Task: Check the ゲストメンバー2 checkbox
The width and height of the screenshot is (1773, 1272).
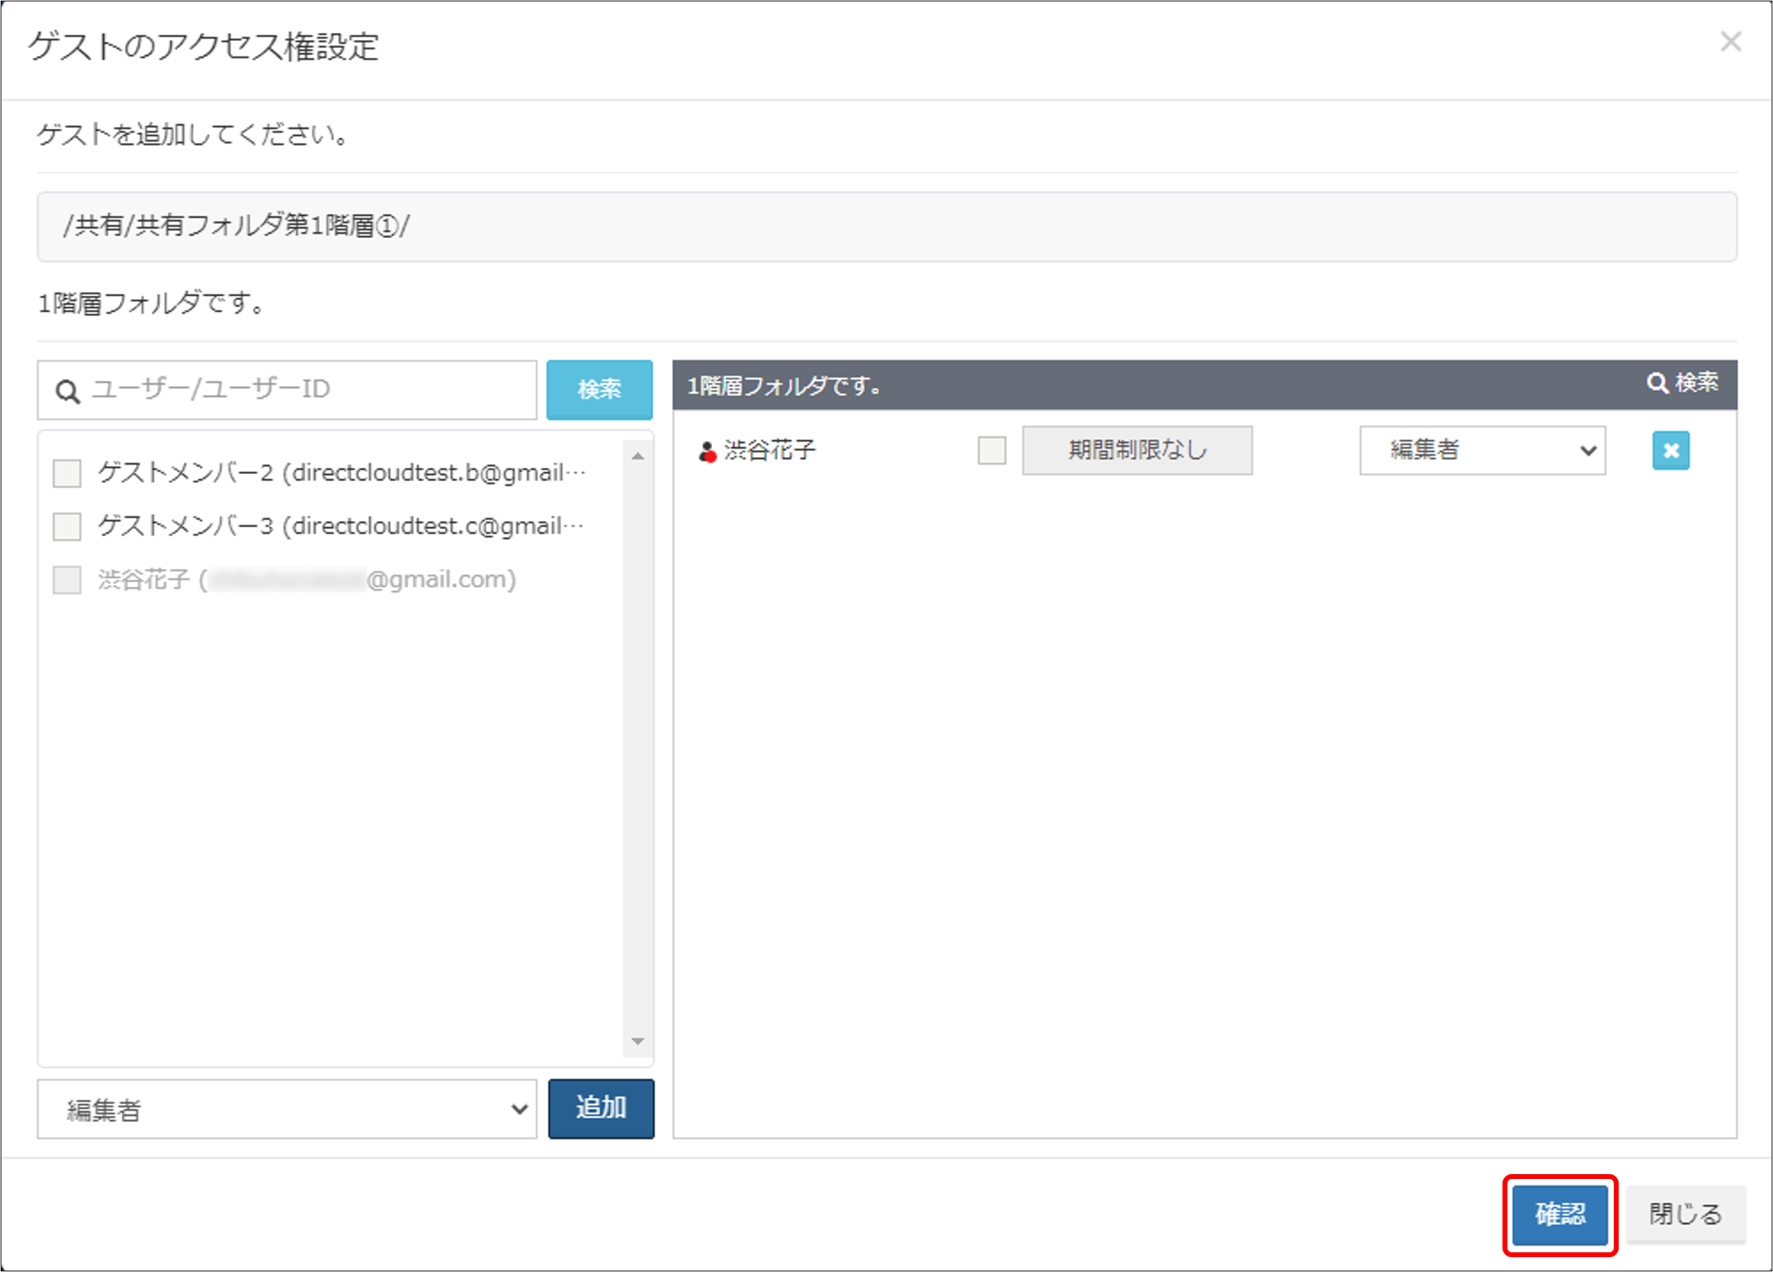Action: (x=67, y=473)
